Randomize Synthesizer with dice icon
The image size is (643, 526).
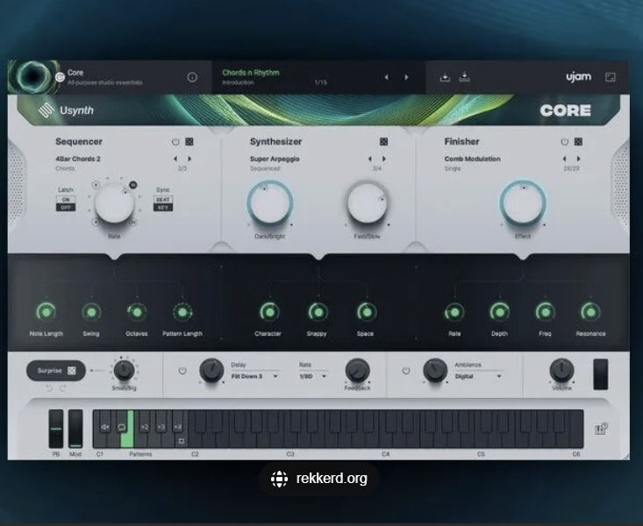[384, 141]
